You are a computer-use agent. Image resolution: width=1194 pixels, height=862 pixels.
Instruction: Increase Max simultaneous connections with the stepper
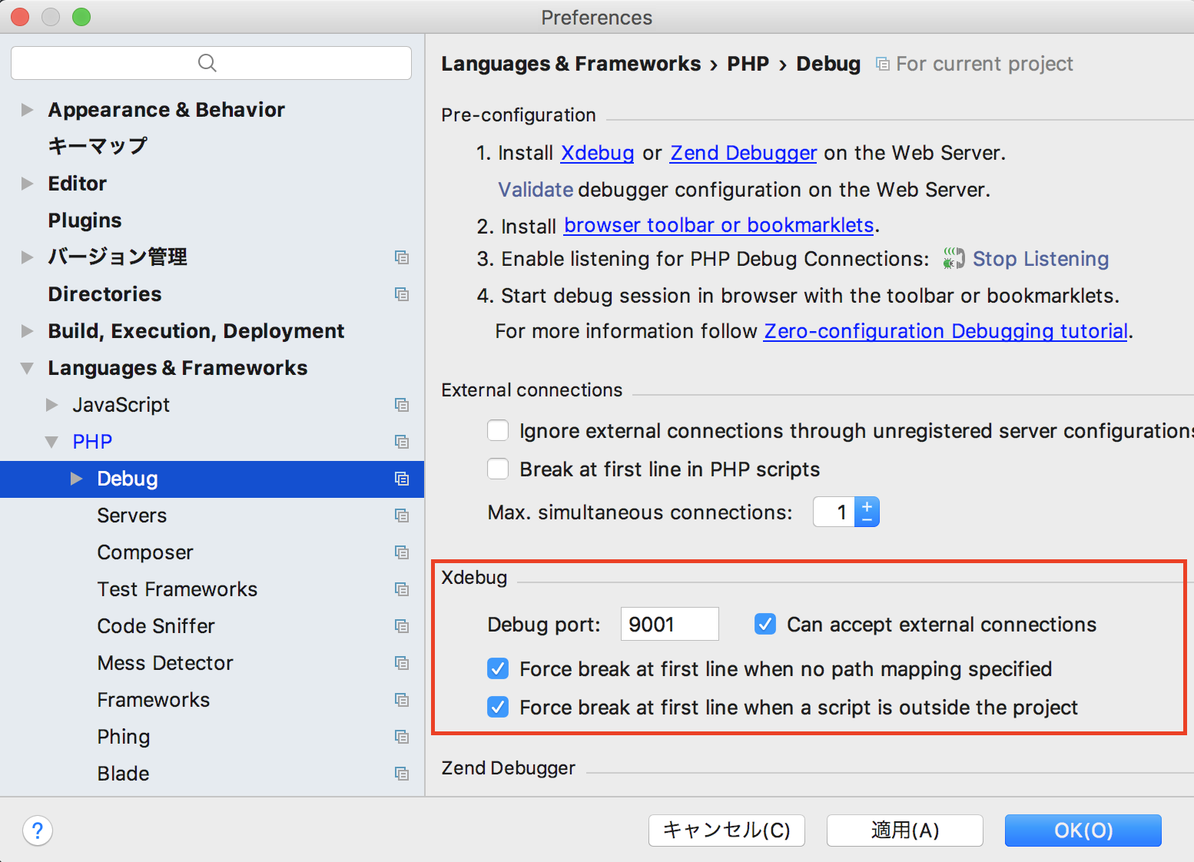(867, 505)
